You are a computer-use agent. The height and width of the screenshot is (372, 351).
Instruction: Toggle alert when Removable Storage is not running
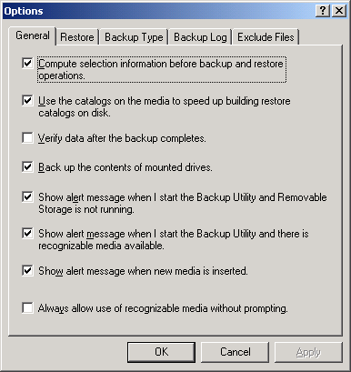click(x=27, y=196)
